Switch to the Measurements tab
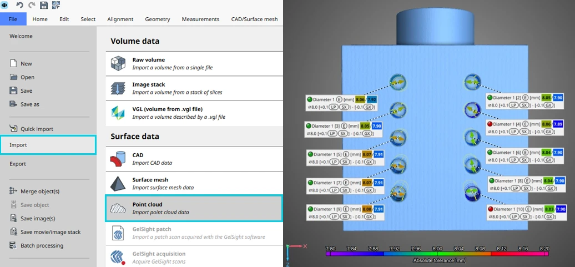The width and height of the screenshot is (575, 267). coord(200,19)
